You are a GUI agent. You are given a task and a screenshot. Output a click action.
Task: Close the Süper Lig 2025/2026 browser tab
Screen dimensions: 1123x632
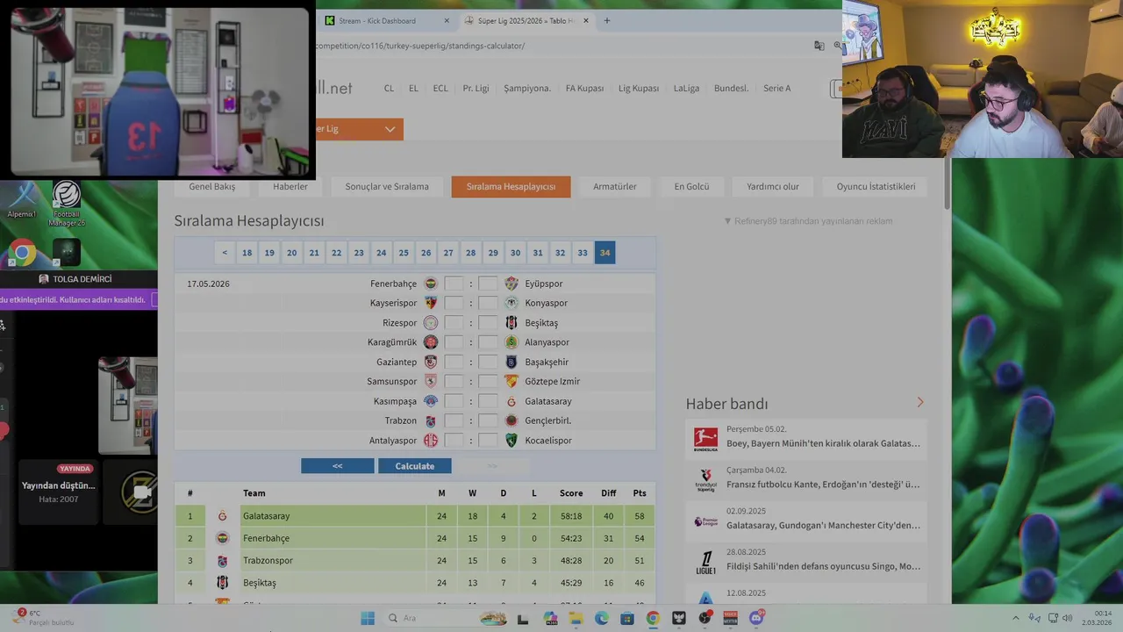point(586,20)
